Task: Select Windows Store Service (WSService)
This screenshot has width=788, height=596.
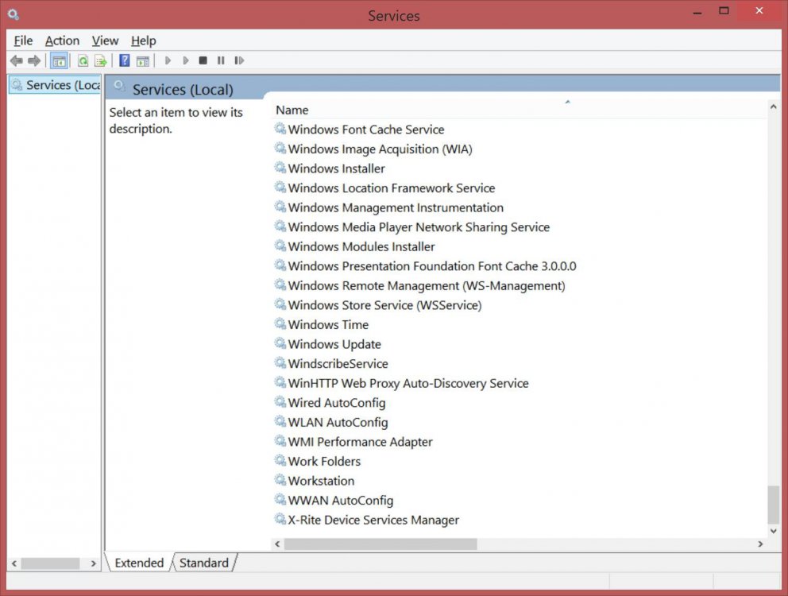Action: coord(378,305)
